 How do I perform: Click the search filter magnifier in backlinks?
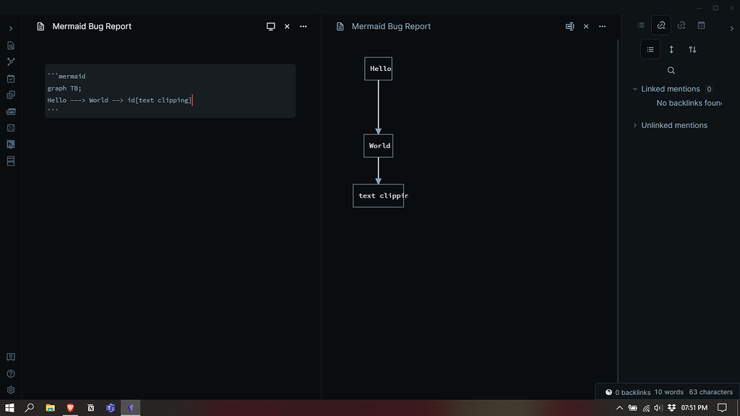pyautogui.click(x=671, y=70)
